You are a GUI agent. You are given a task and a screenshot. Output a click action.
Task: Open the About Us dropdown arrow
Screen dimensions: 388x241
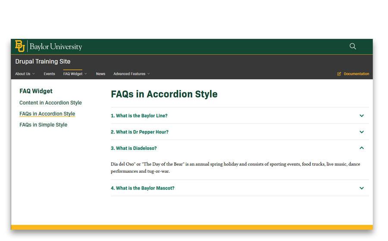pos(33,74)
